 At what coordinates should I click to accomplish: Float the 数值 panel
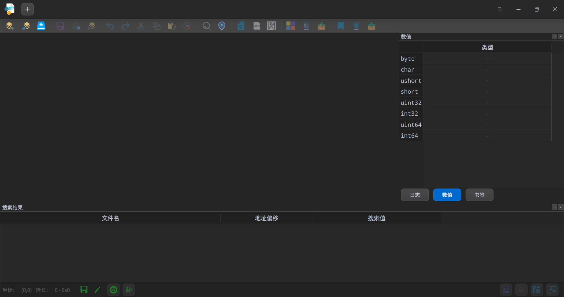coord(555,36)
